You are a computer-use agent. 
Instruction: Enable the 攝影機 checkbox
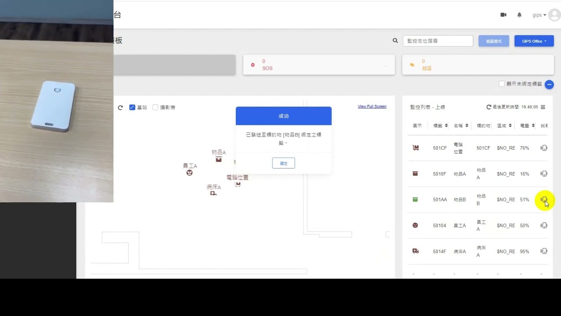pos(155,107)
